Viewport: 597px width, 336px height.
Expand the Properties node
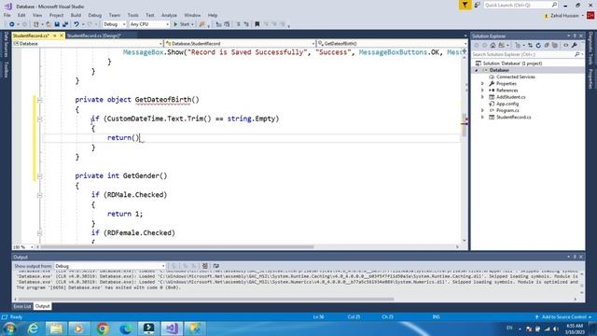click(x=482, y=83)
